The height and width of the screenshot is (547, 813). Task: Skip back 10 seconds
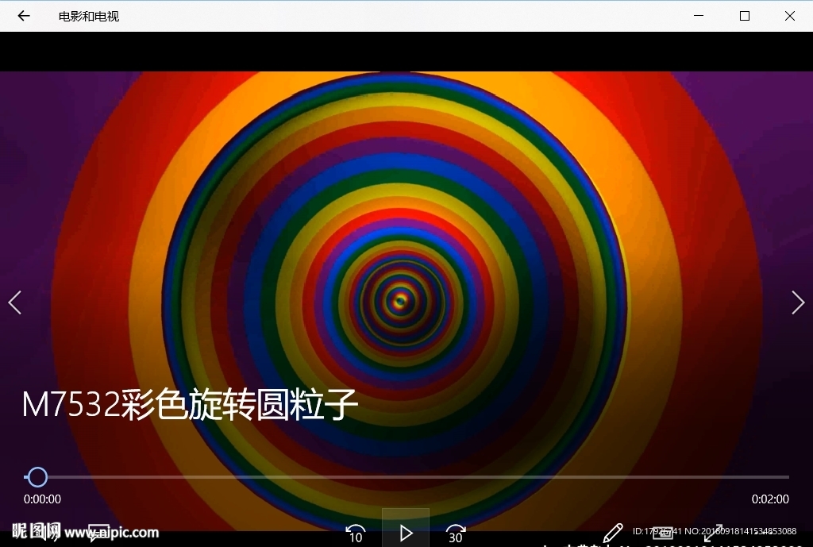[x=356, y=534]
